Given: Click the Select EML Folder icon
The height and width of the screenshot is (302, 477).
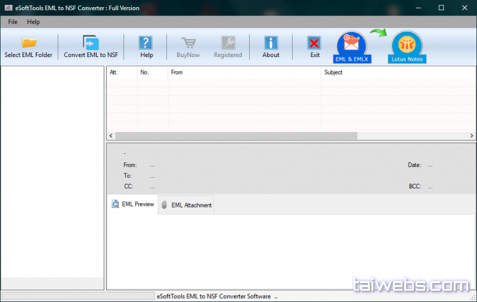Looking at the screenshot, I should click(29, 43).
